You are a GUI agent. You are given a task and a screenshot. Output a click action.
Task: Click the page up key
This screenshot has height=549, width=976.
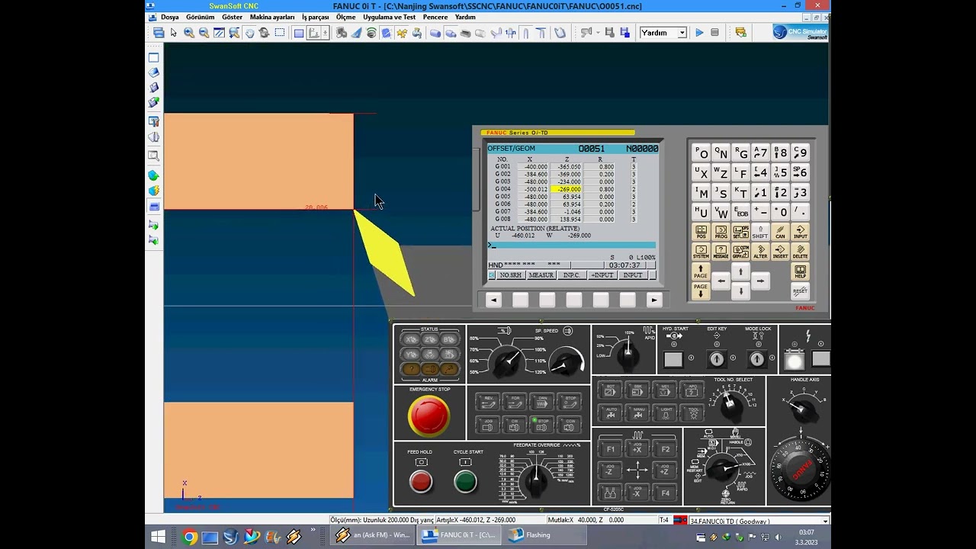click(x=701, y=271)
